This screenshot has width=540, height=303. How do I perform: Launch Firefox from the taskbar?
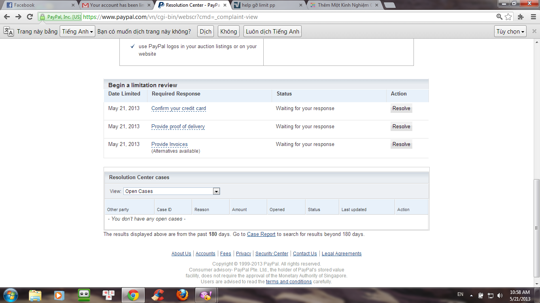[182, 295]
